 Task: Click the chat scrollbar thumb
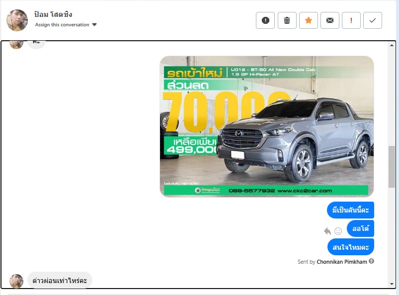point(392,166)
